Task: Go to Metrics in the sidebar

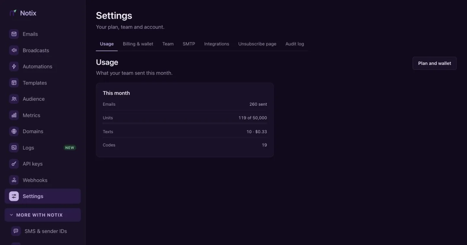Action: 42,115
